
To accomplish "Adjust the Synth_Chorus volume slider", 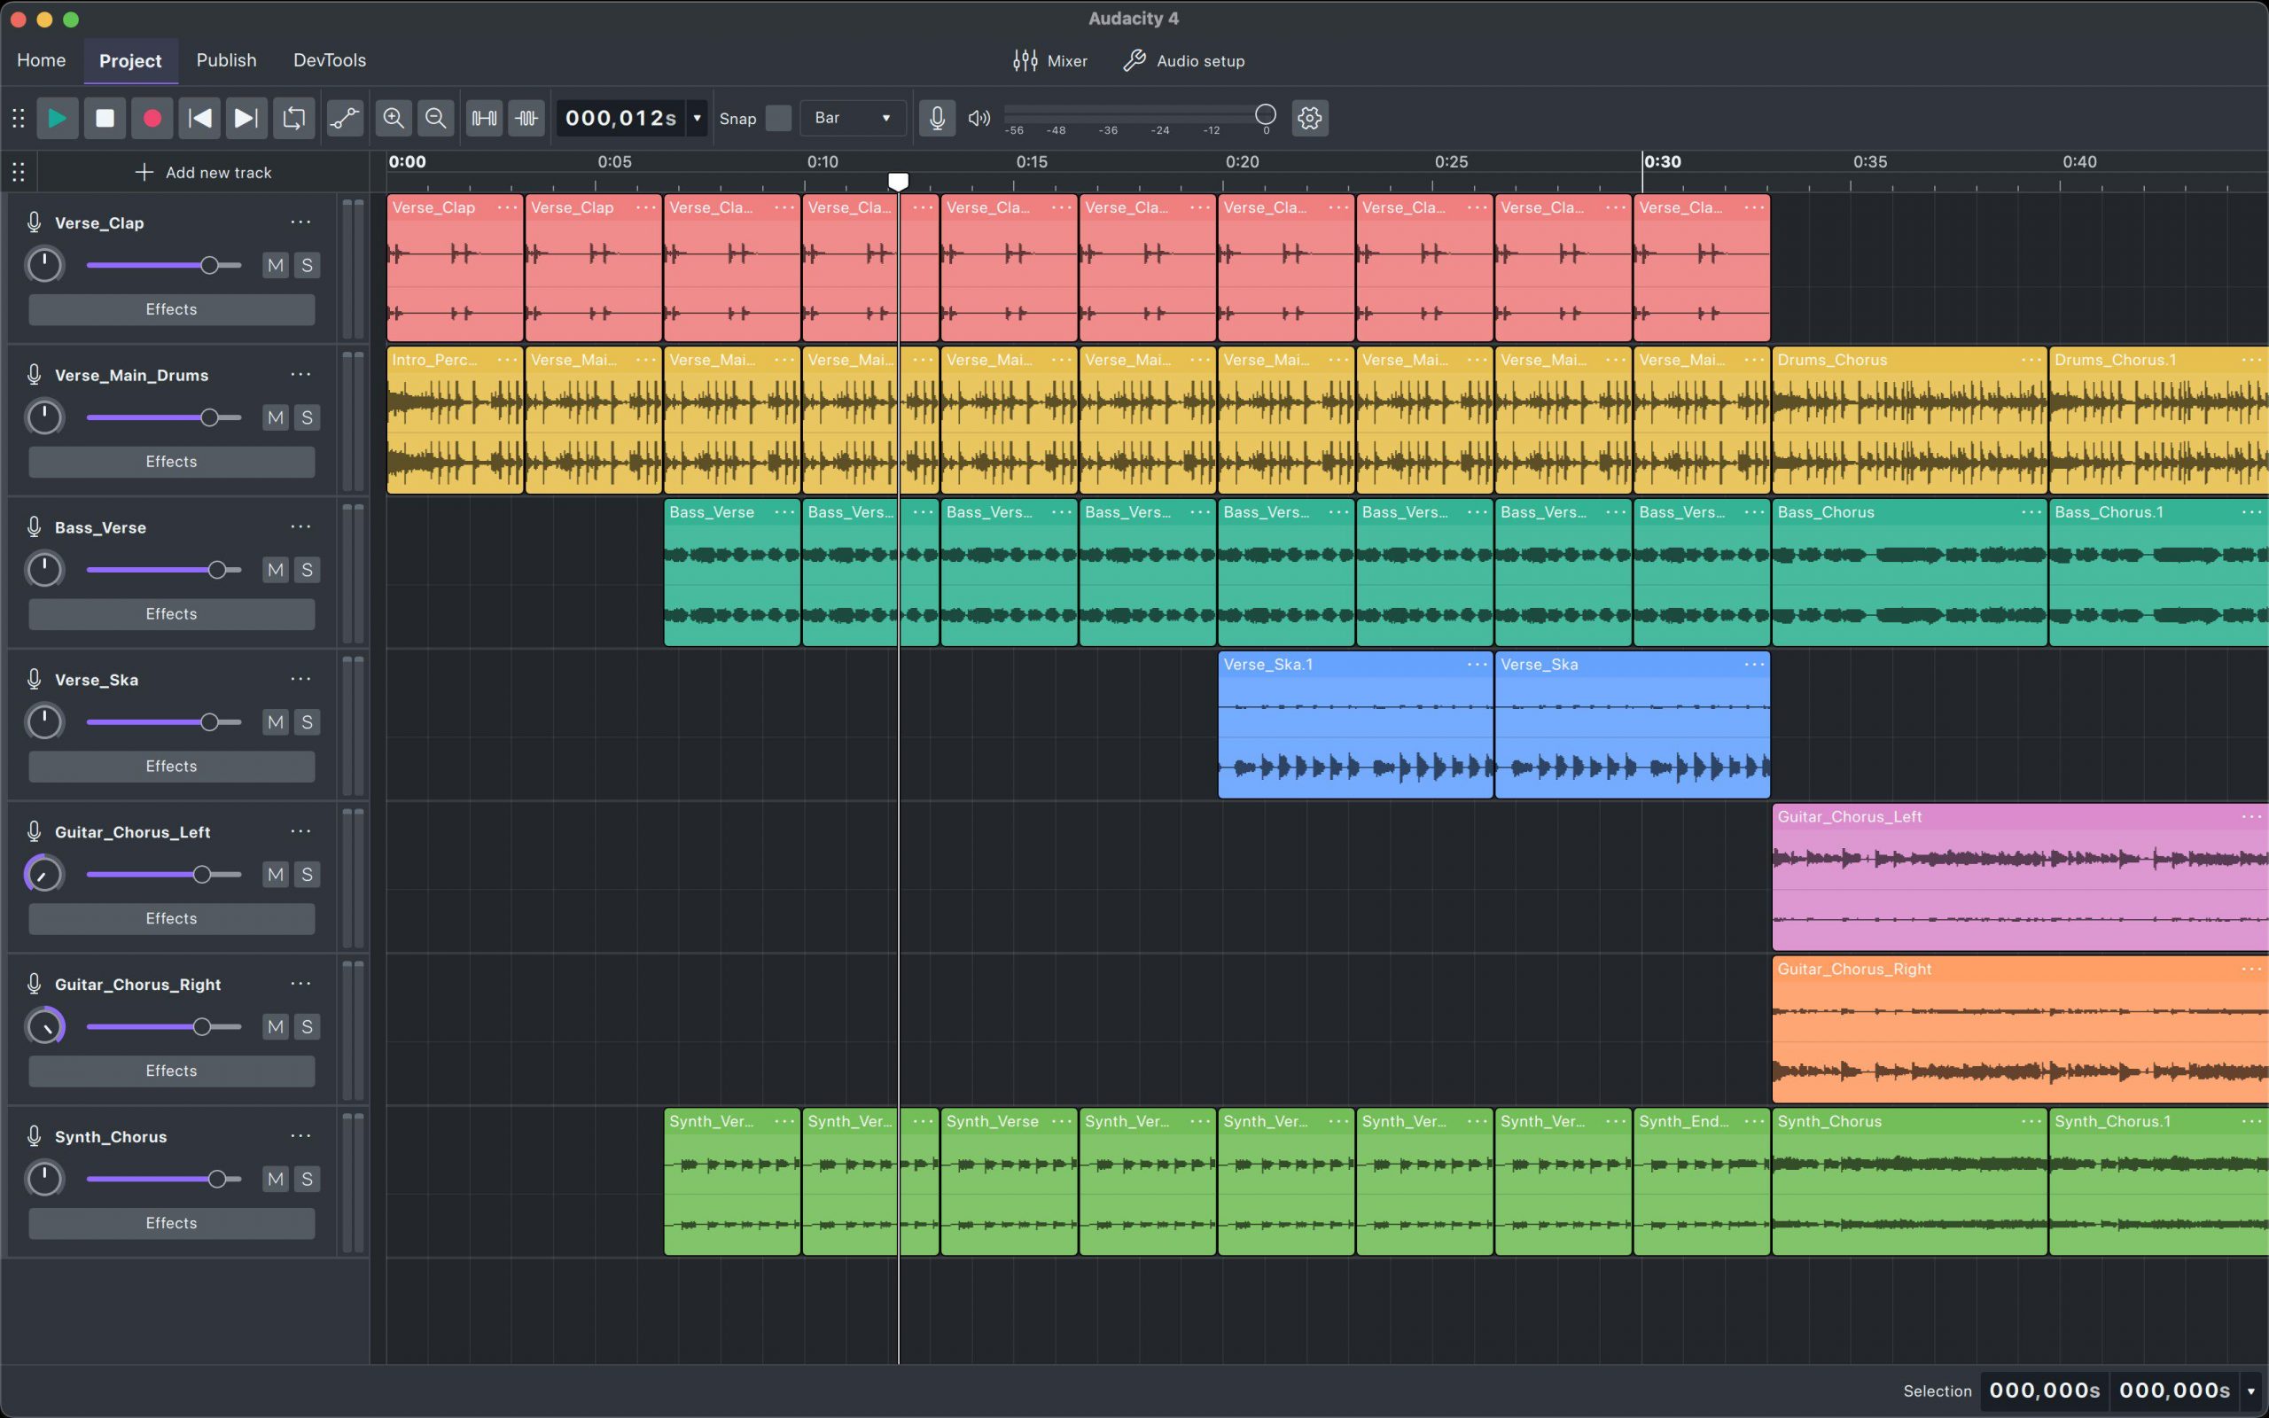I will click(x=221, y=1178).
